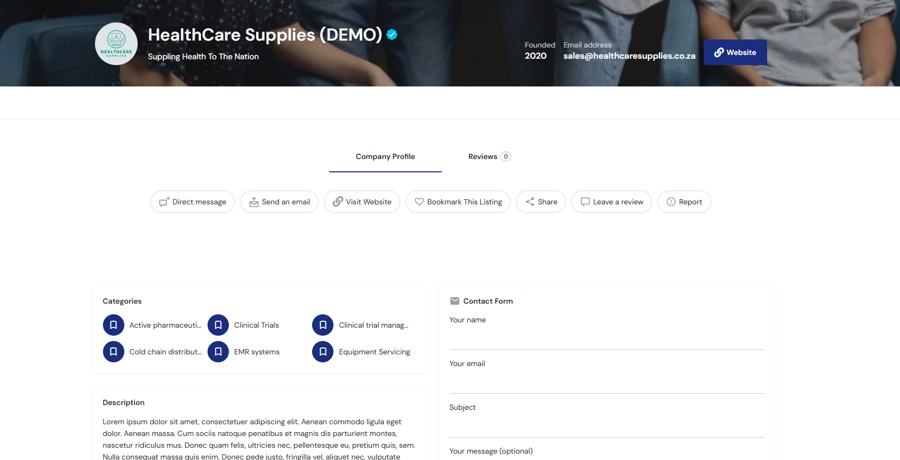Screen dimensions: 900x460
Task: Switch to the Reviews tab
Action: coord(489,156)
